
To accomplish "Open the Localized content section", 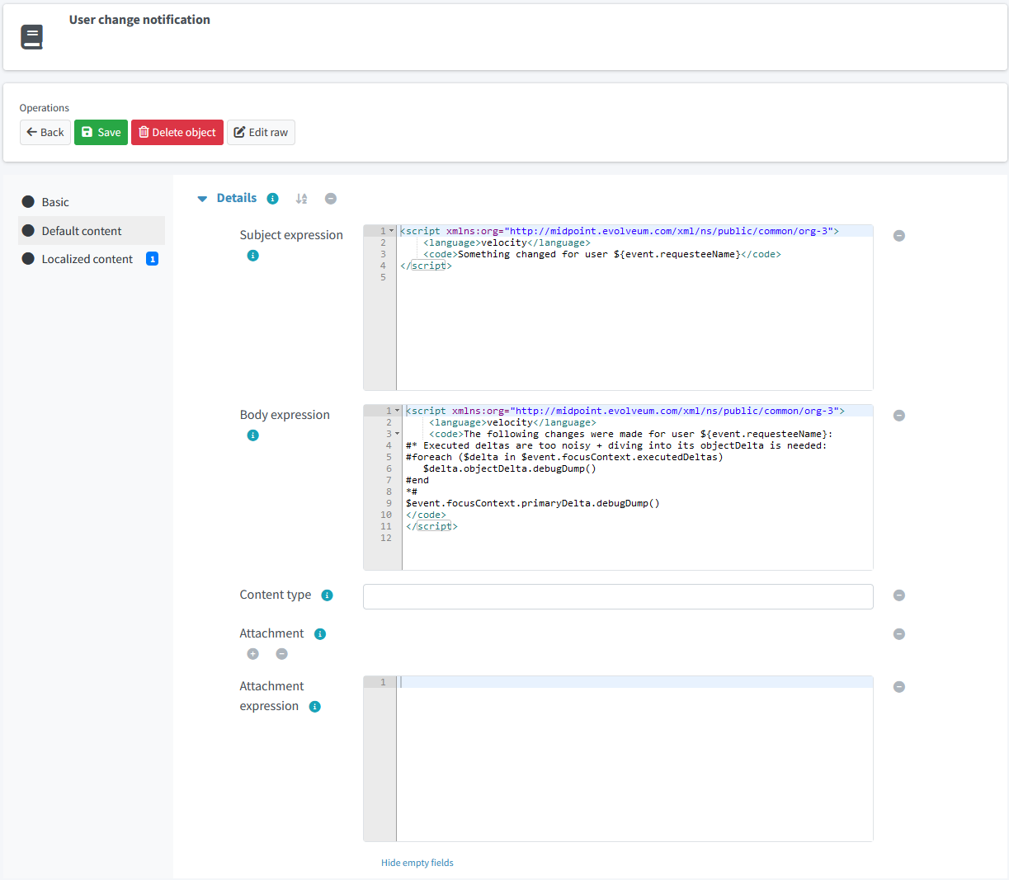I will 86,258.
